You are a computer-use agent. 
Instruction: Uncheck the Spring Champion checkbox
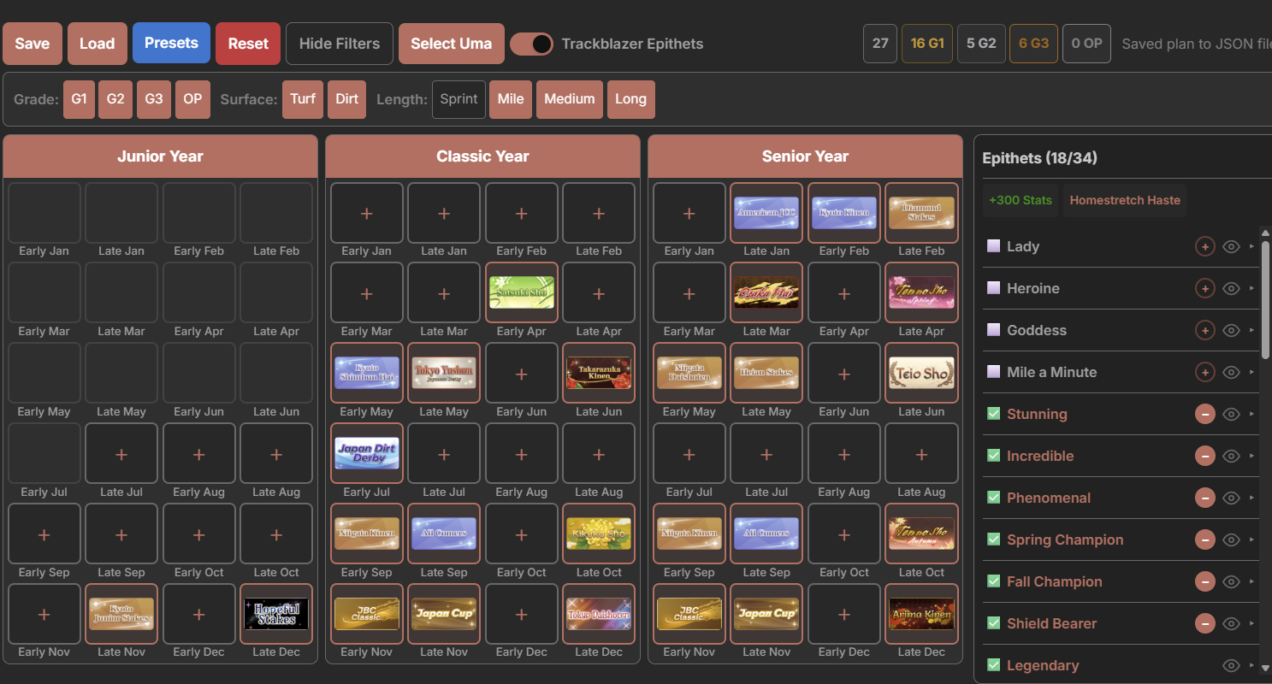pos(993,540)
